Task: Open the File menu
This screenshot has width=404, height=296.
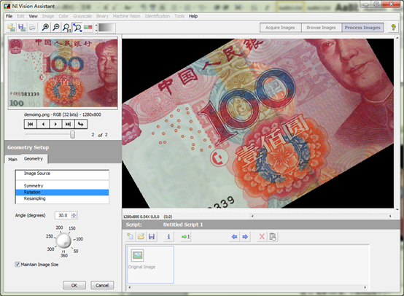Action: (9, 16)
